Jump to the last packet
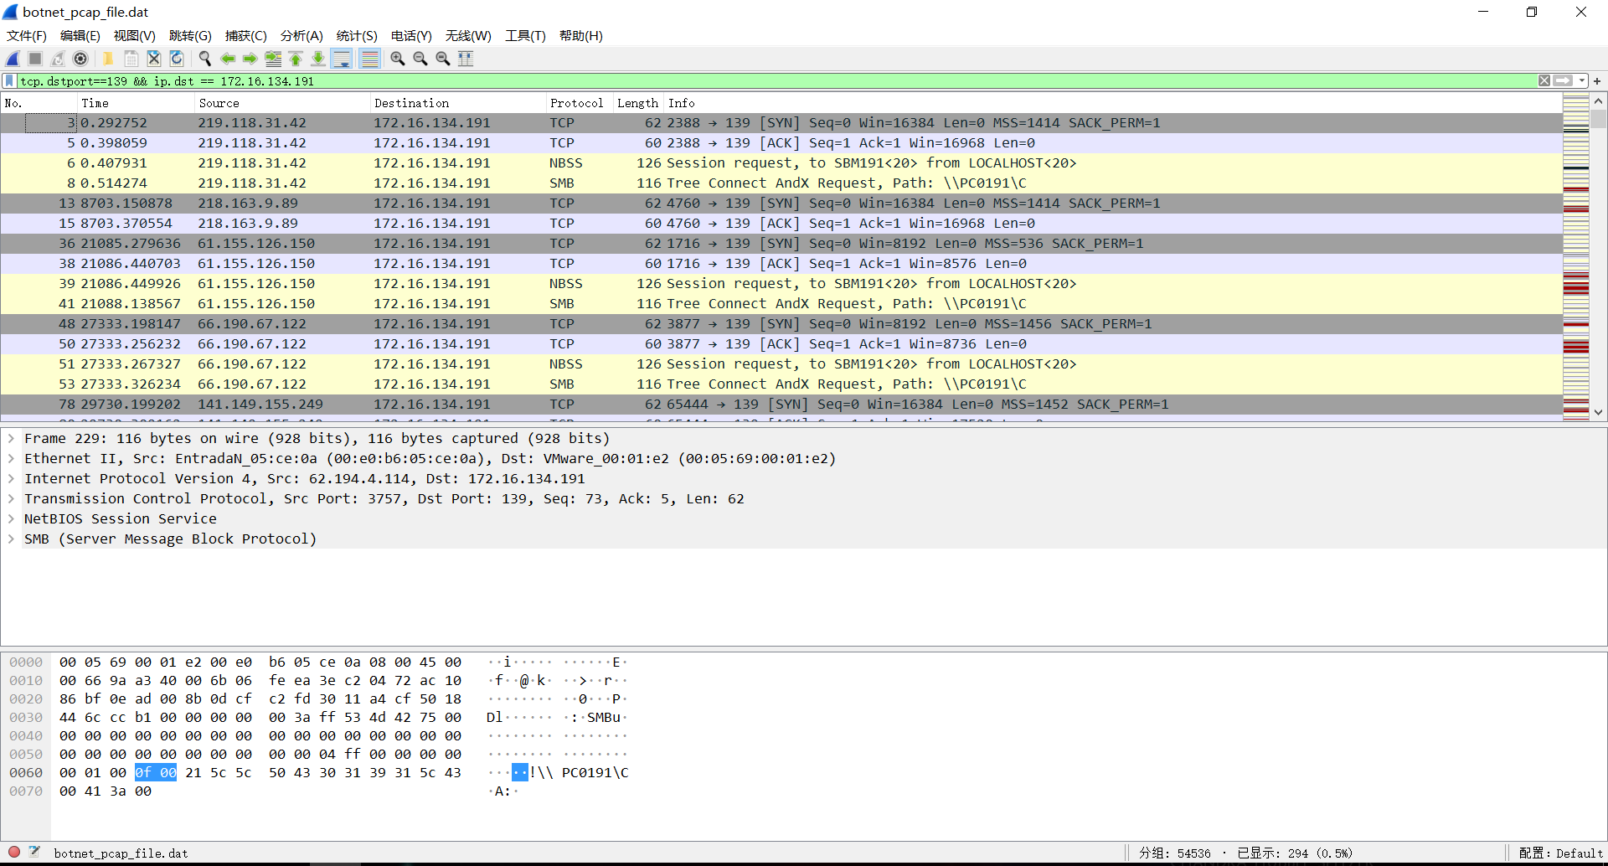The image size is (1608, 866). coord(318,59)
